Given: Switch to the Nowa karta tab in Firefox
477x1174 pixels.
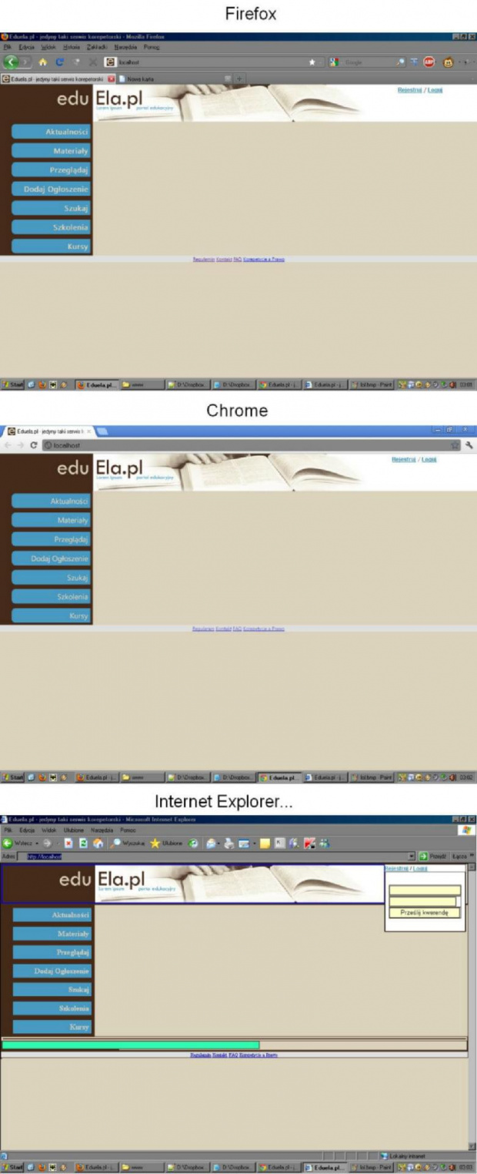Looking at the screenshot, I should click(x=140, y=79).
